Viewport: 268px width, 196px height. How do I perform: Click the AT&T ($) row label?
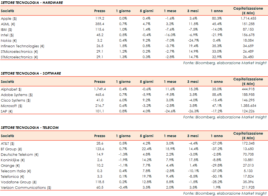[8, 143]
